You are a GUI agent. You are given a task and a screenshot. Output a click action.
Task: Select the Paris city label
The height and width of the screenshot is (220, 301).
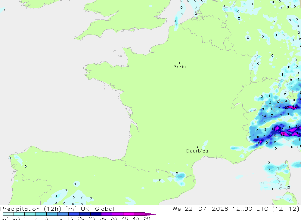point(179,67)
